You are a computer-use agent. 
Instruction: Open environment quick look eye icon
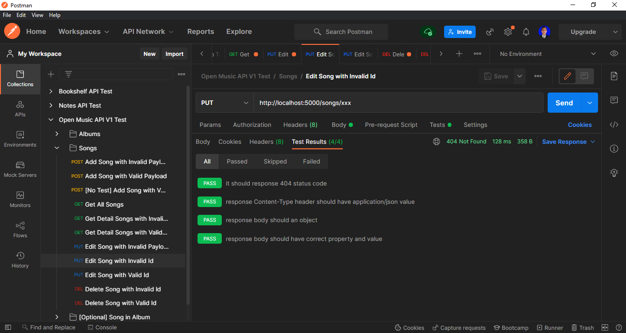coord(614,54)
